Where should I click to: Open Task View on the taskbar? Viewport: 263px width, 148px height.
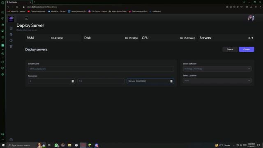(x=49, y=145)
